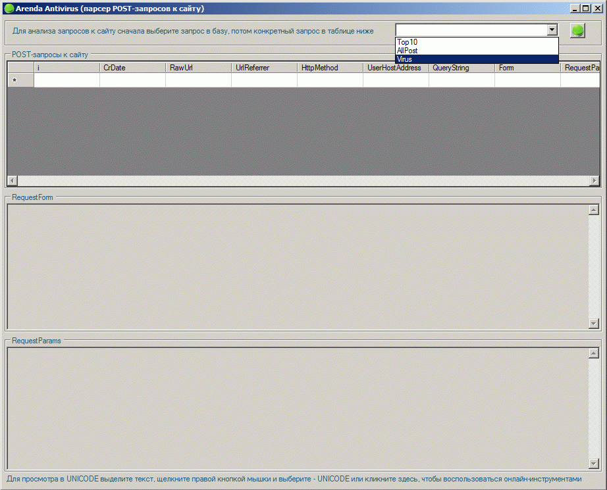Viewport: 607px width, 490px height.
Task: Click inside the RequestParams text area
Action: point(298,408)
